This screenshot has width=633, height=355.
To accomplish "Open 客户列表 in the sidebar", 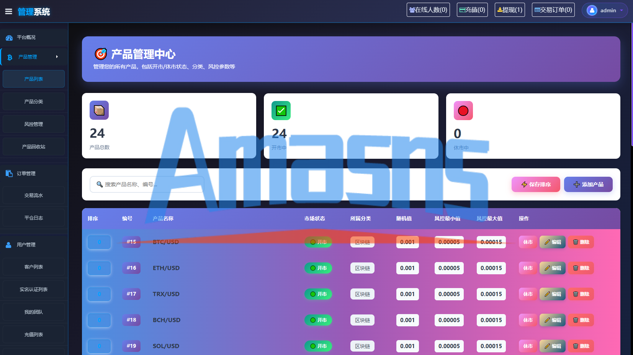I will 34,267.
